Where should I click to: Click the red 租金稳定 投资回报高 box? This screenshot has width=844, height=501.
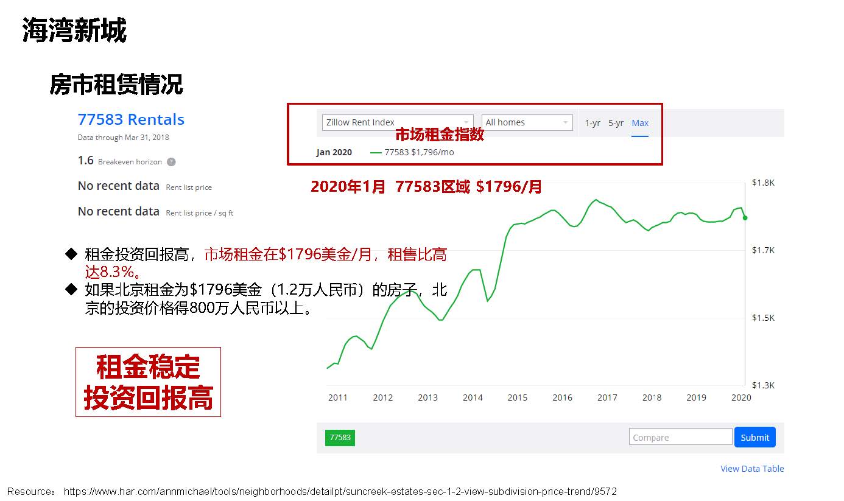click(148, 382)
